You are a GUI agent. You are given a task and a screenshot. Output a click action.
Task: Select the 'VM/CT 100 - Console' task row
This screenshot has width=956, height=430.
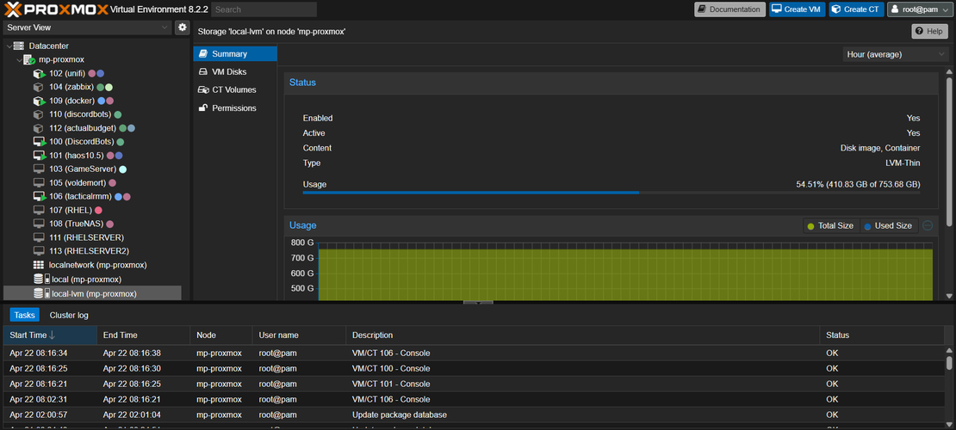pyautogui.click(x=474, y=368)
